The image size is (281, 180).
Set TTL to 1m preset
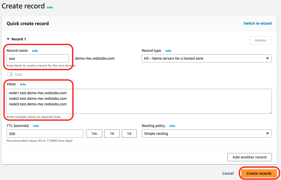click(94, 134)
